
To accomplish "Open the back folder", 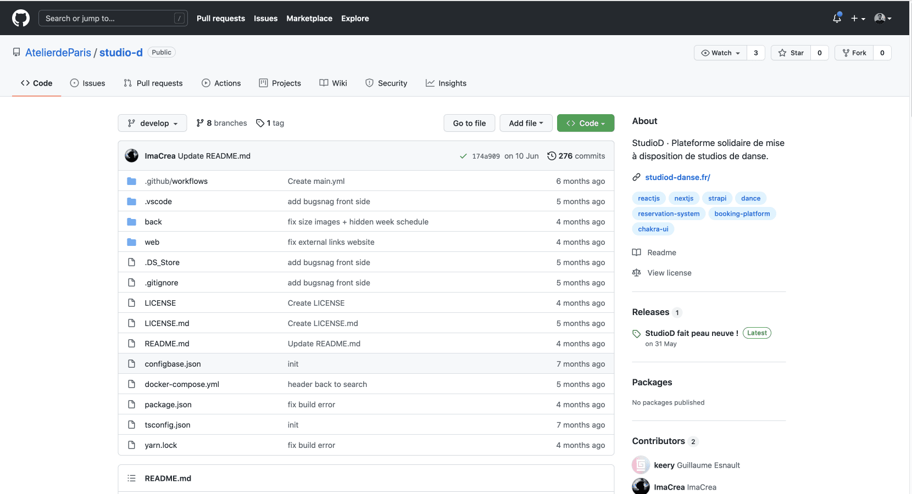I will pos(153,222).
